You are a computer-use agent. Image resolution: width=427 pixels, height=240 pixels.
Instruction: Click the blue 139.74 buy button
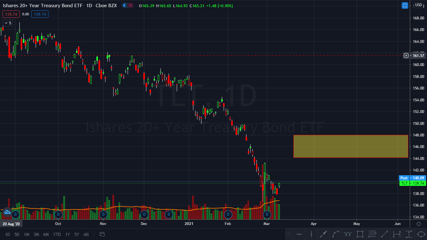[40, 14]
